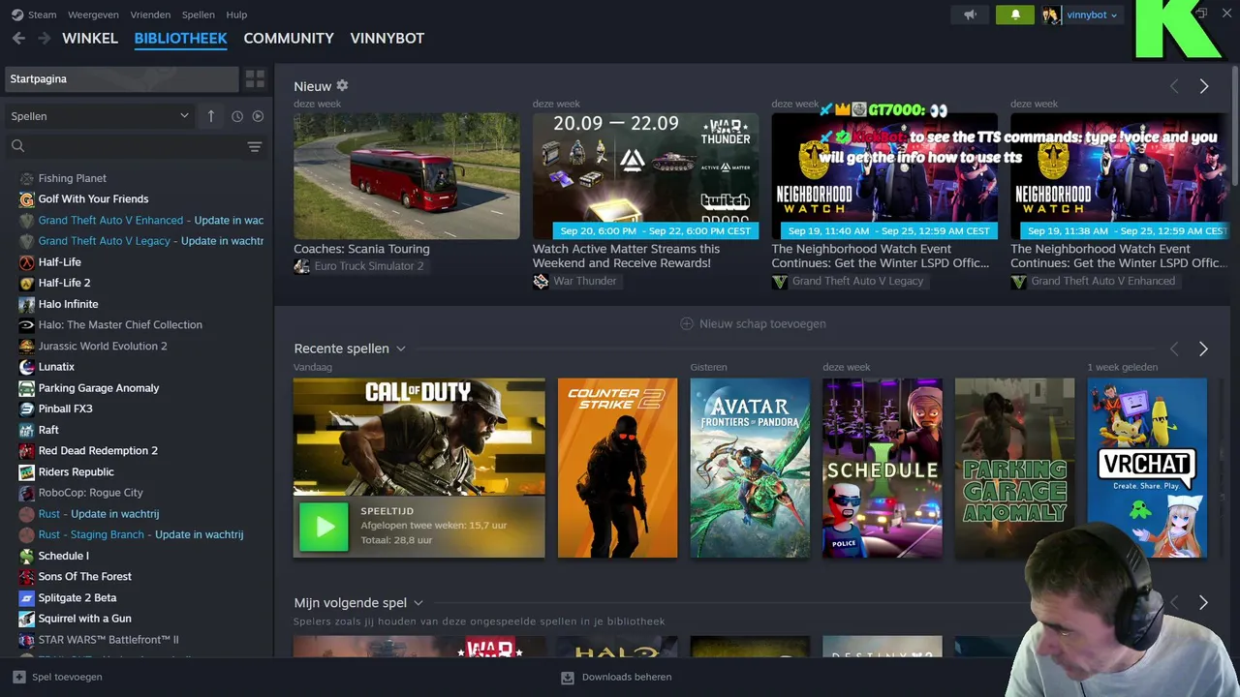The image size is (1240, 697).
Task: Go to the VINNYBOT profile tab
Action: coord(387,38)
